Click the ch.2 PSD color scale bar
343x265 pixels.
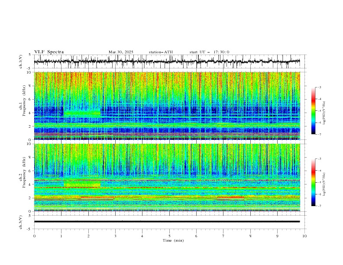tap(313, 182)
